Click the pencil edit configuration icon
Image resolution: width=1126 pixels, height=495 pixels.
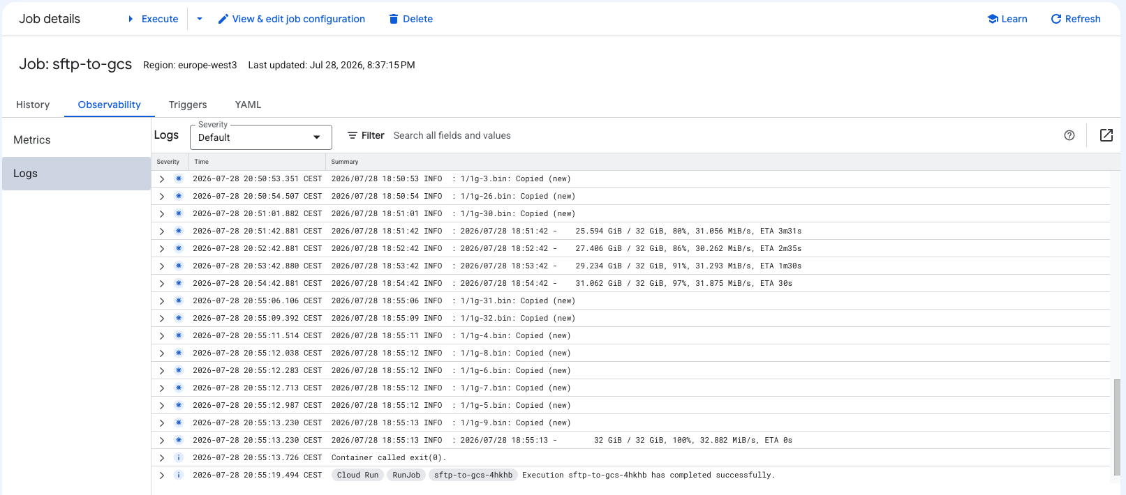pos(223,19)
